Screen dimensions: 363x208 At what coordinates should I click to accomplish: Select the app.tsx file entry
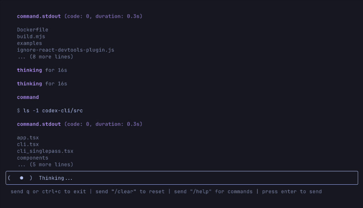(28, 138)
